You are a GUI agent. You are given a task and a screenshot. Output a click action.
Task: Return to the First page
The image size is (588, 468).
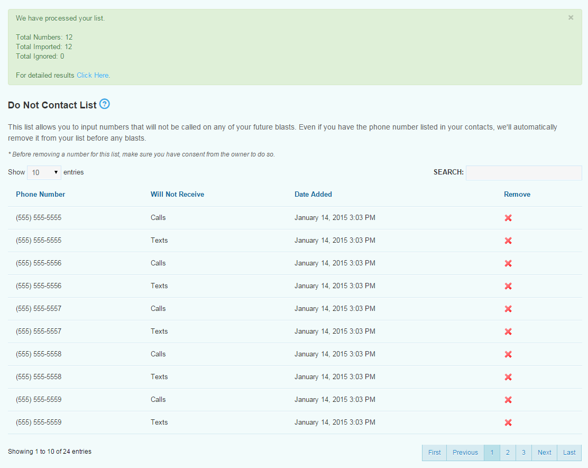(434, 453)
